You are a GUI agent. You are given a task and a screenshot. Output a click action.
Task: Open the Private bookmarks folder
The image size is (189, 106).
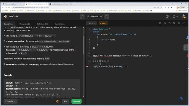[x=13, y=11]
